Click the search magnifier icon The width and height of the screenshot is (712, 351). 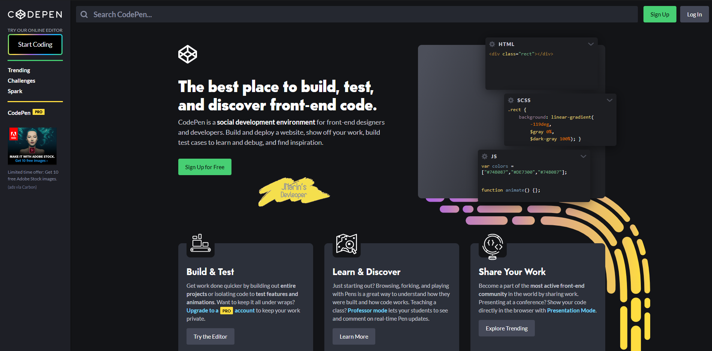[84, 15]
